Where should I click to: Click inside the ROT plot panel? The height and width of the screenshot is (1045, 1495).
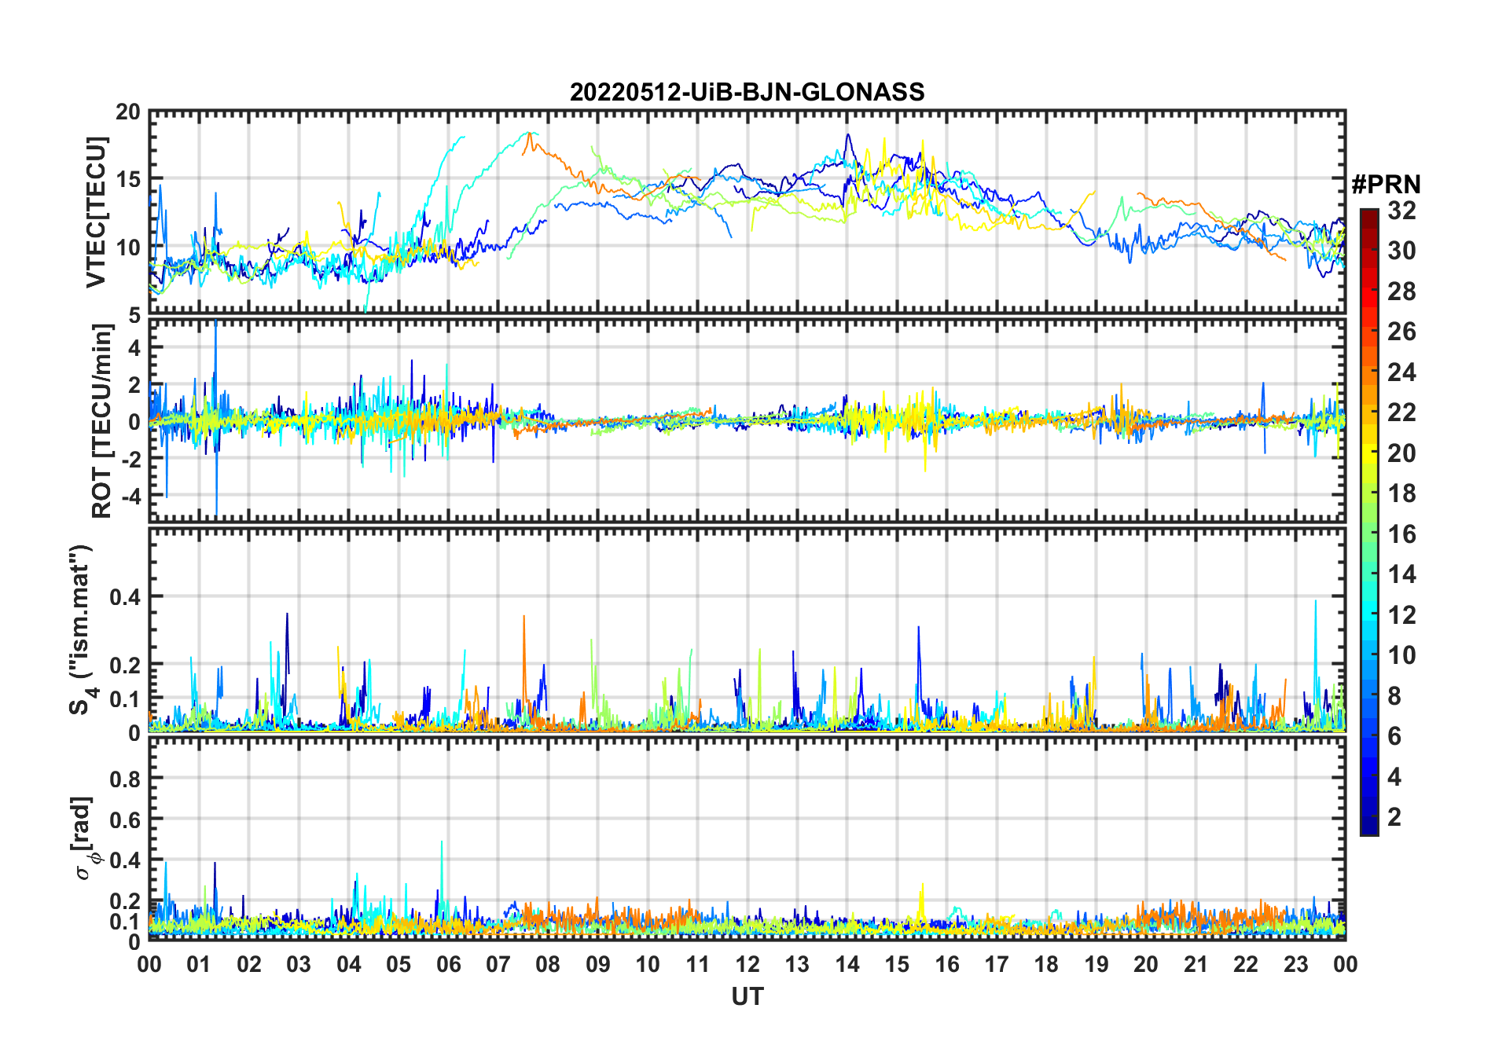coord(747,420)
